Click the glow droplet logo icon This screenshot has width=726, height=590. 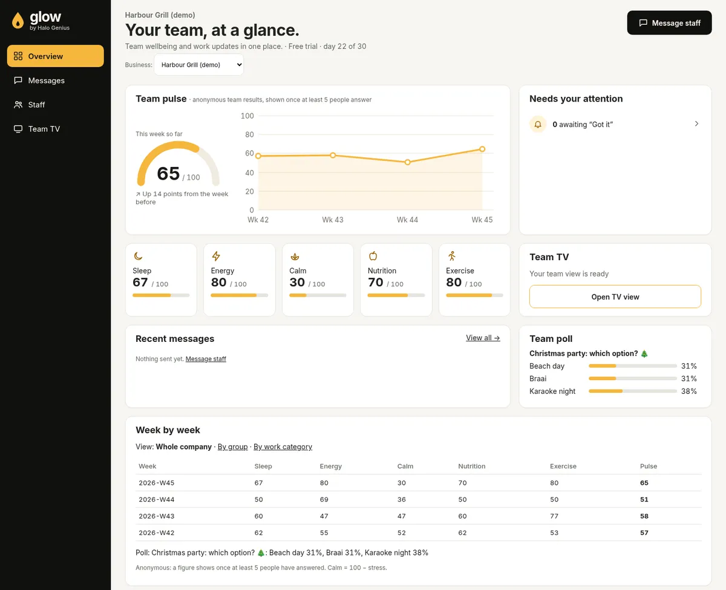coord(18,21)
